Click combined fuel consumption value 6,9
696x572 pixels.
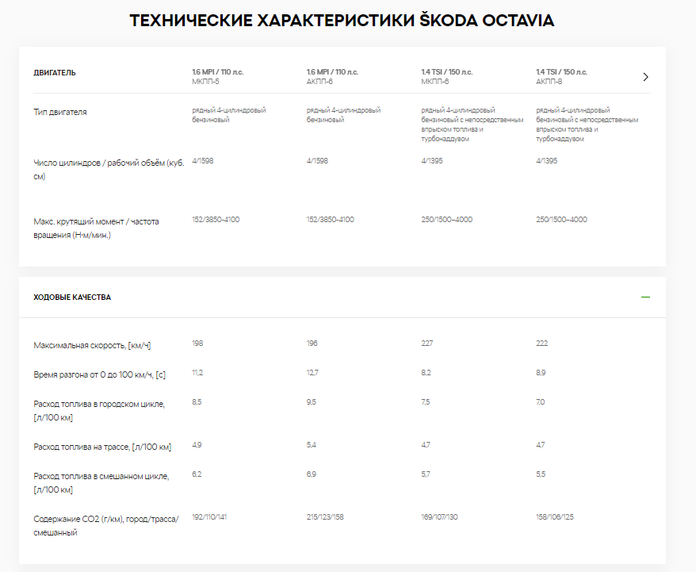(x=312, y=474)
